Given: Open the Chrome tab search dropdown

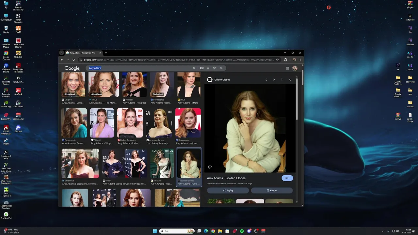Looking at the screenshot, I should click(x=61, y=53).
